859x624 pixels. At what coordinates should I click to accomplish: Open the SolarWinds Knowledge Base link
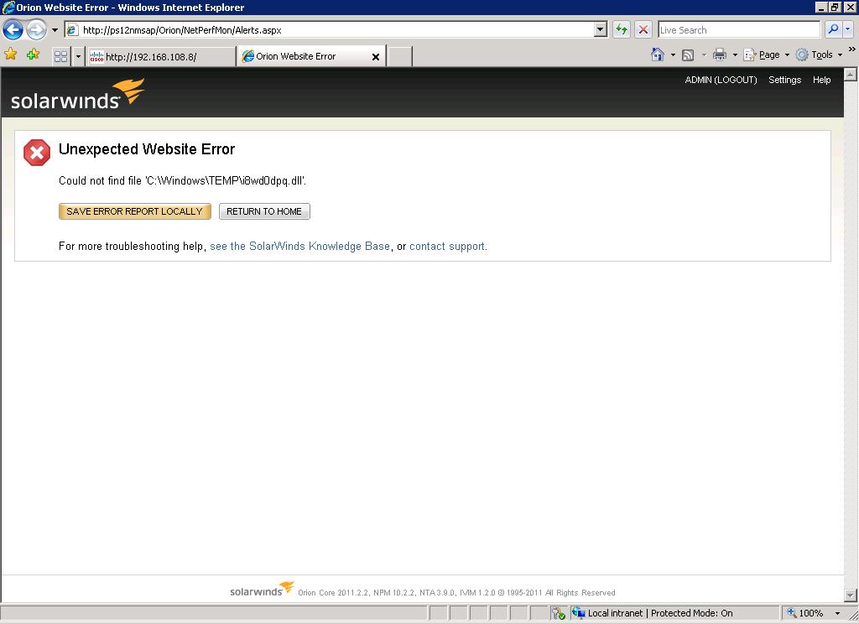[299, 247]
